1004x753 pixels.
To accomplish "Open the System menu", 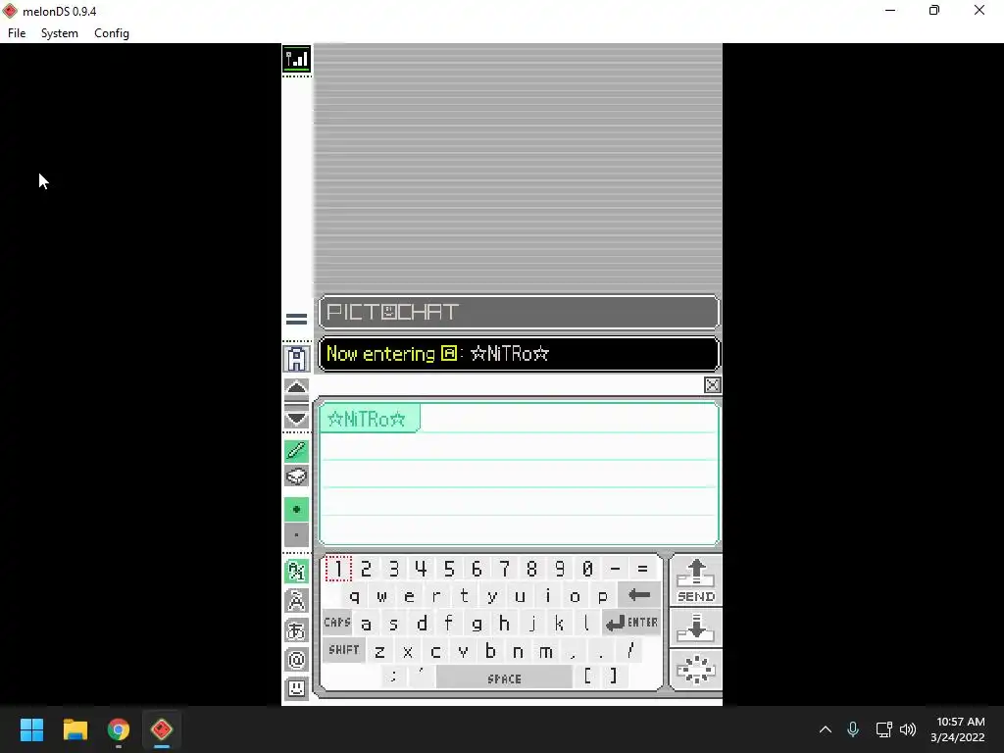I will tap(60, 33).
